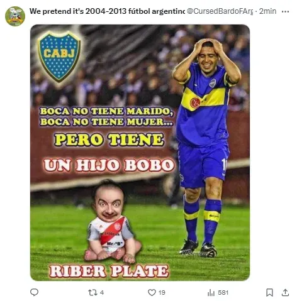The image size is (297, 301).
Task: Open the reply speech bubble icon
Action: click(x=34, y=292)
